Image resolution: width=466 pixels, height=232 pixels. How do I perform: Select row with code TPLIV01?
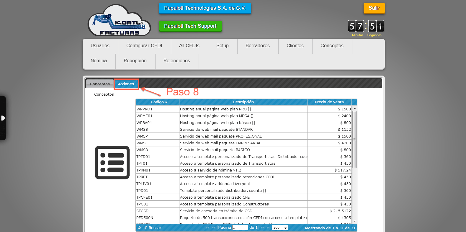pyautogui.click(x=243, y=184)
